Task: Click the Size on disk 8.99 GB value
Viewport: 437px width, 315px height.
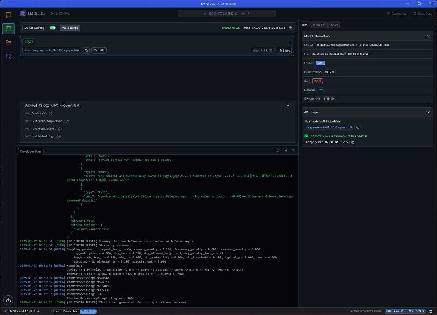Action: pyautogui.click(x=328, y=98)
